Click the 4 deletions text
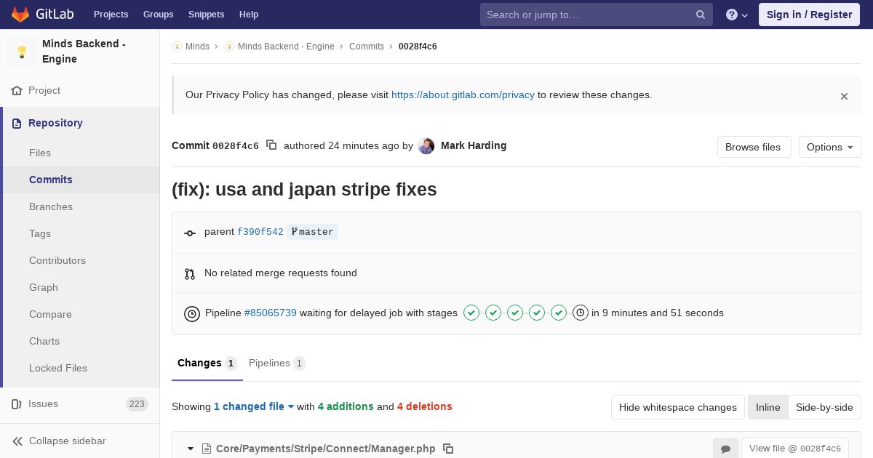 click(x=425, y=406)
